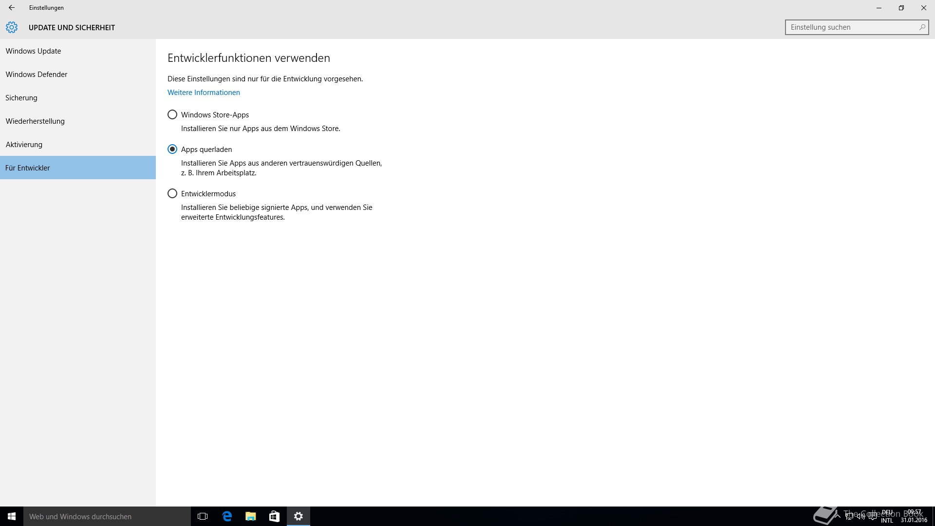Click the Einstellungen window title text

46,8
